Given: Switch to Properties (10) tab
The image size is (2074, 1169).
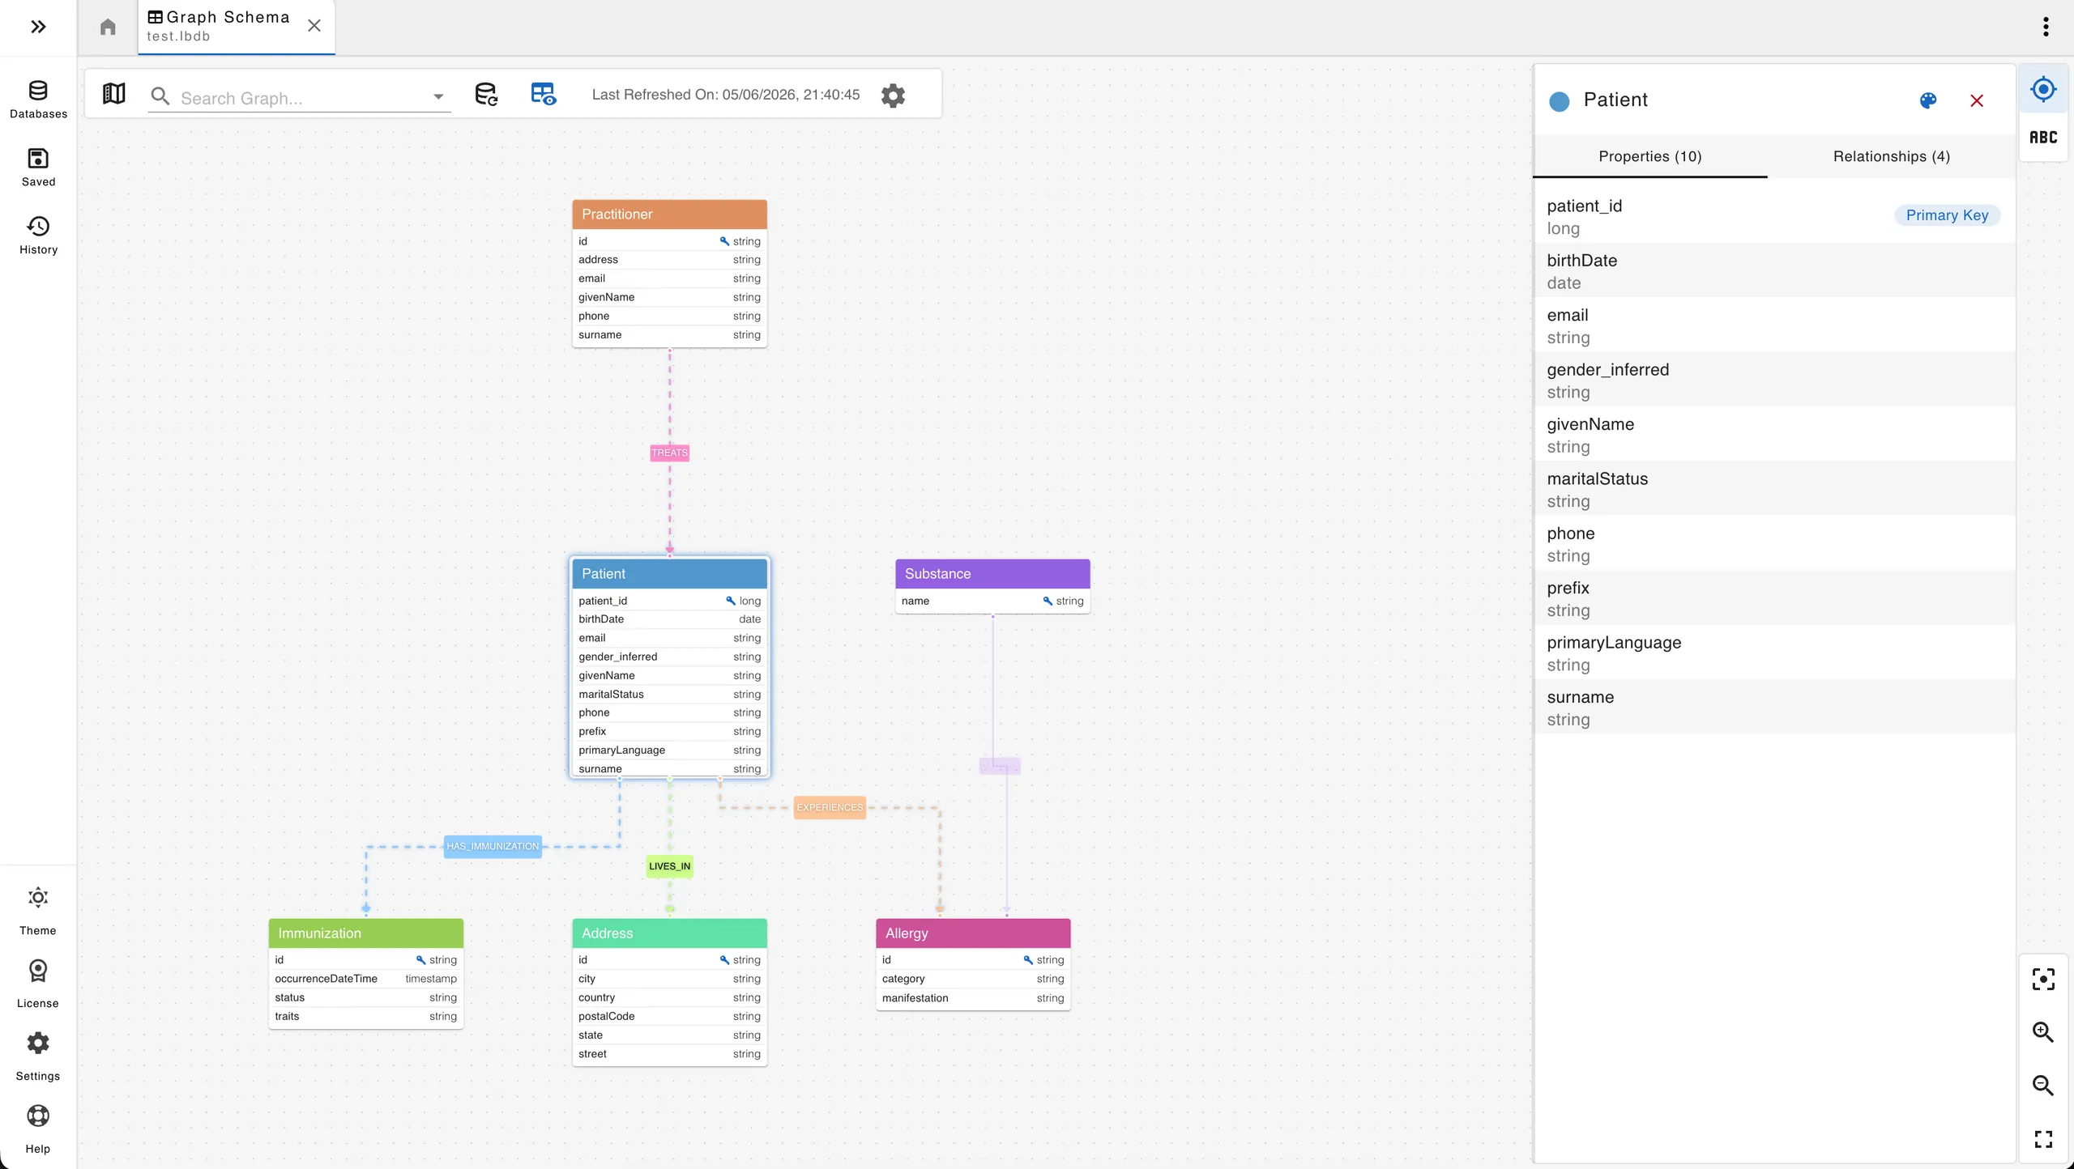Looking at the screenshot, I should coord(1650,157).
